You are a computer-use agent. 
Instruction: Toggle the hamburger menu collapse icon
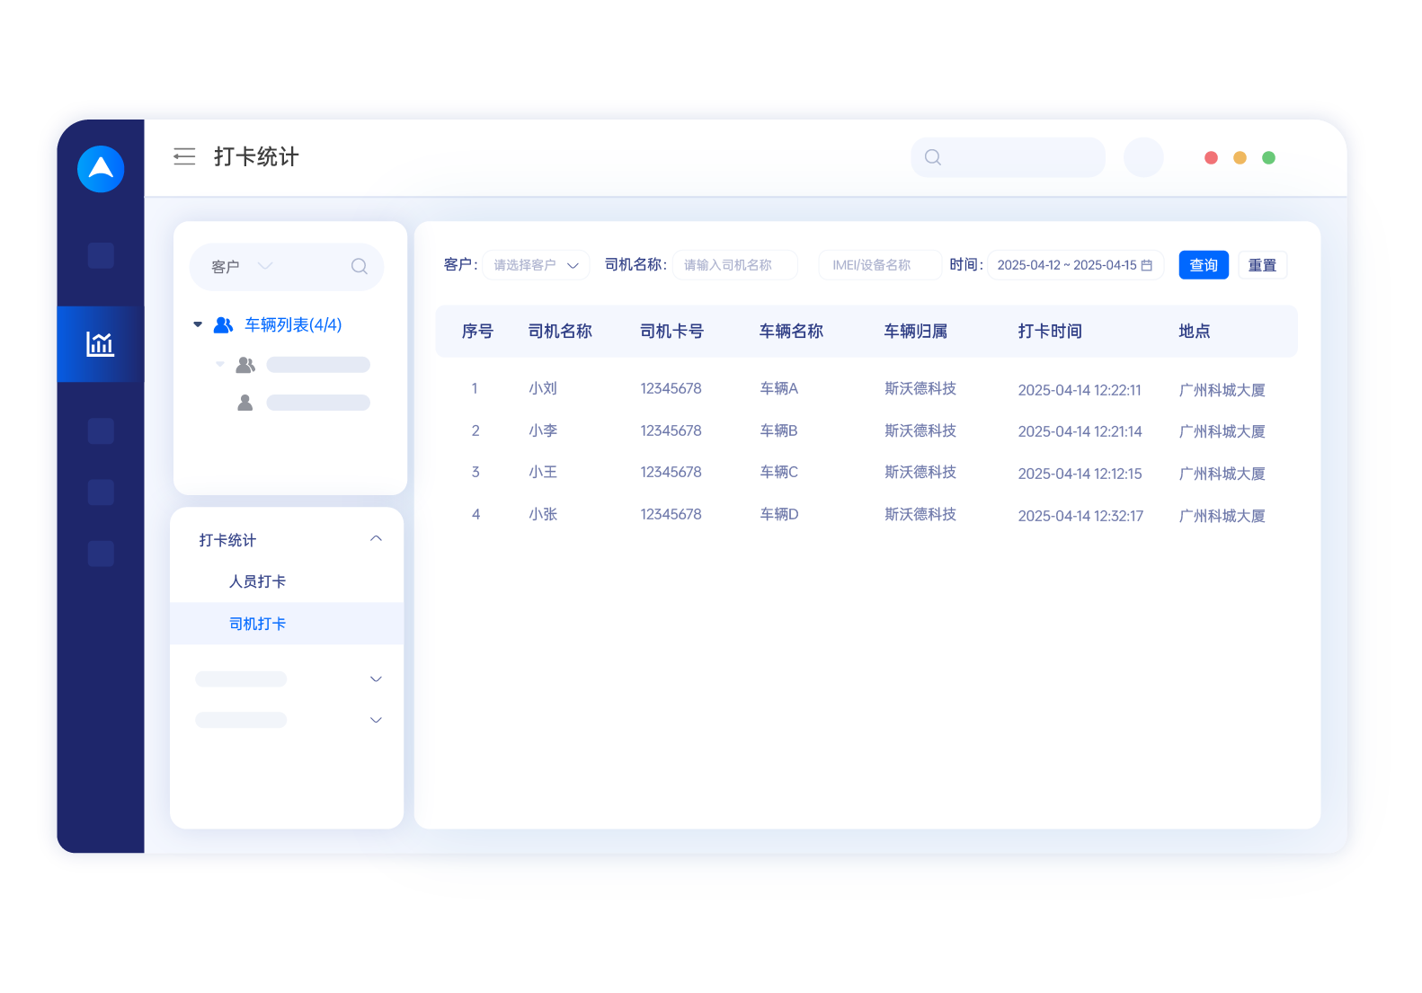pos(184,157)
